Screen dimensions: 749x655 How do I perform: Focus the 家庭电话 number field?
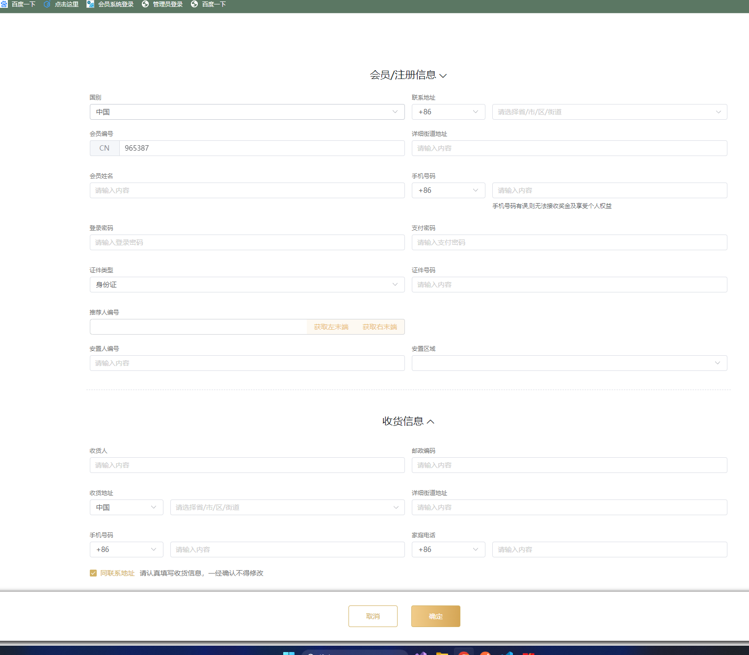[610, 550]
